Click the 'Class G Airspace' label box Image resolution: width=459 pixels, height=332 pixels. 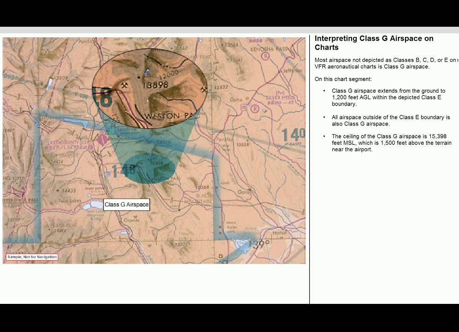pos(127,205)
